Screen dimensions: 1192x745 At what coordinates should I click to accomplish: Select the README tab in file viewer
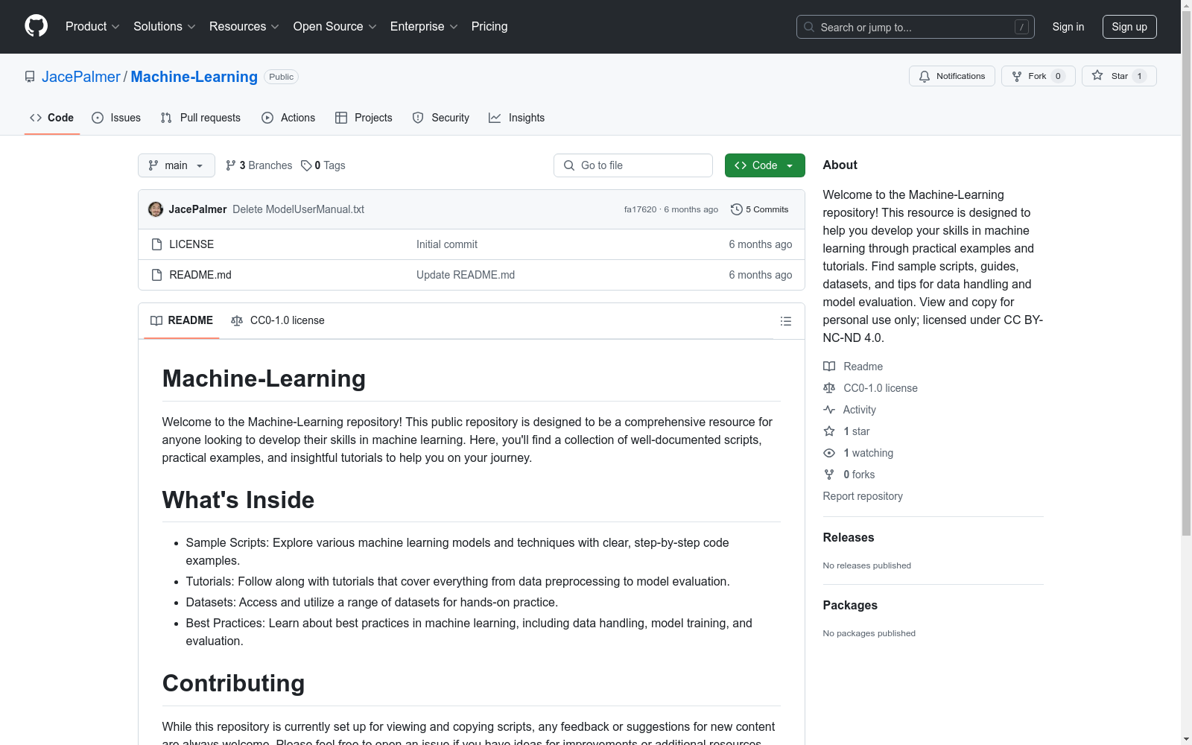tap(182, 320)
